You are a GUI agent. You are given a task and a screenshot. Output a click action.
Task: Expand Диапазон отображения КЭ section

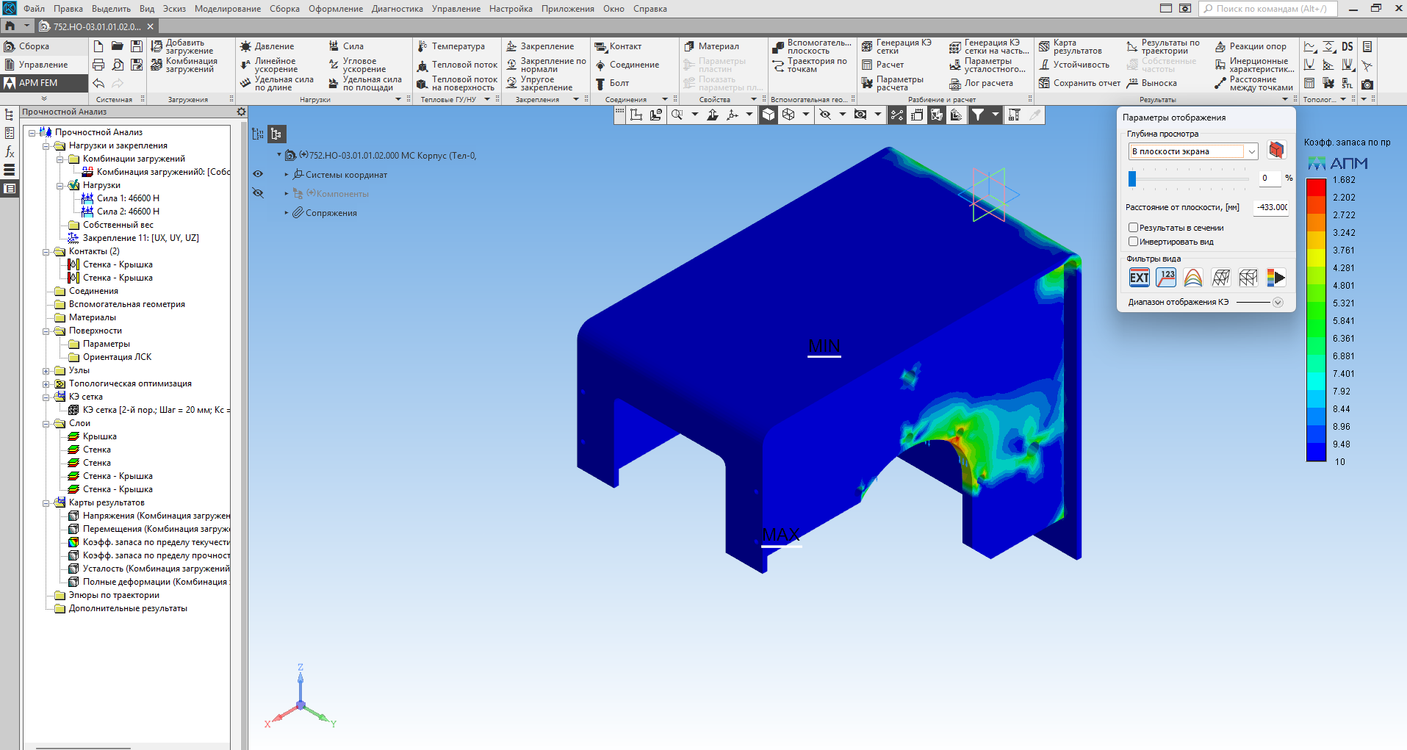click(x=1278, y=303)
